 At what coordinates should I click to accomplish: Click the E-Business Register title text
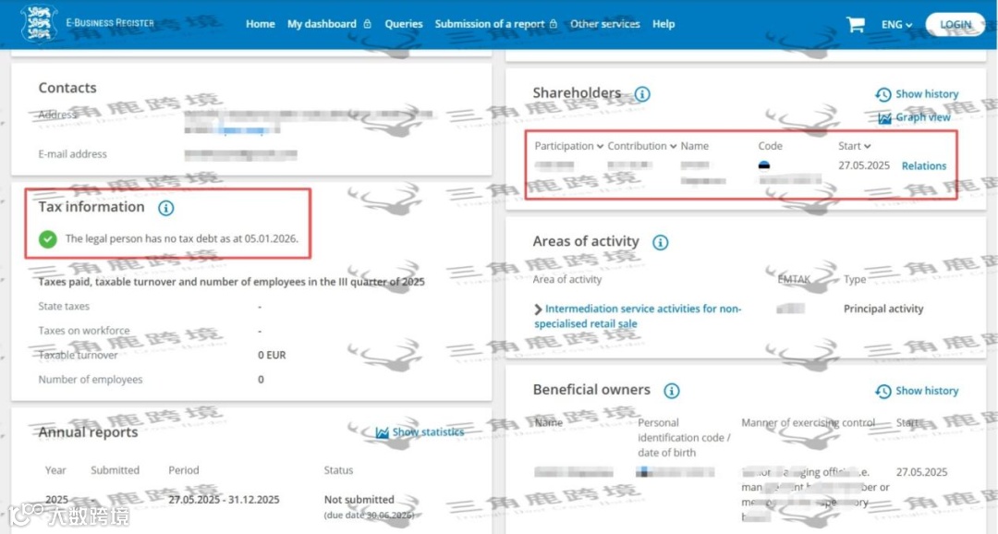click(x=110, y=23)
